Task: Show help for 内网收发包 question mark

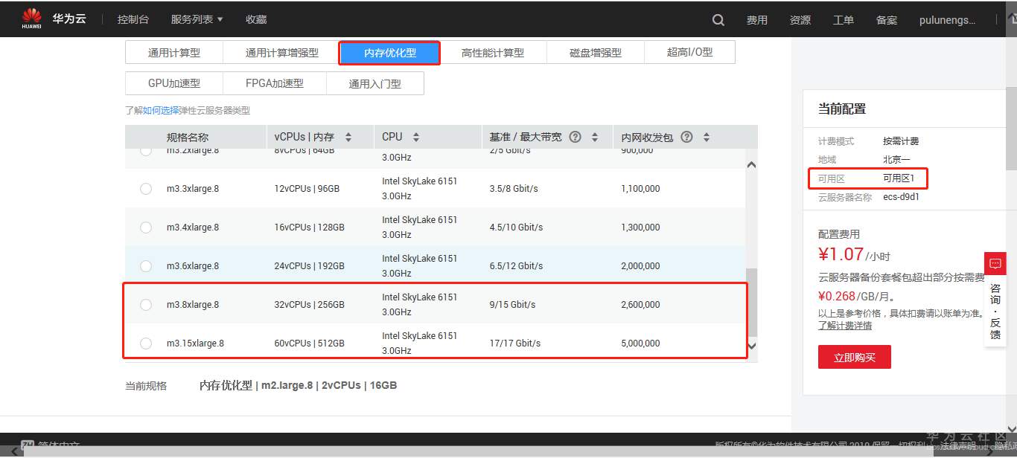Action: (x=686, y=137)
